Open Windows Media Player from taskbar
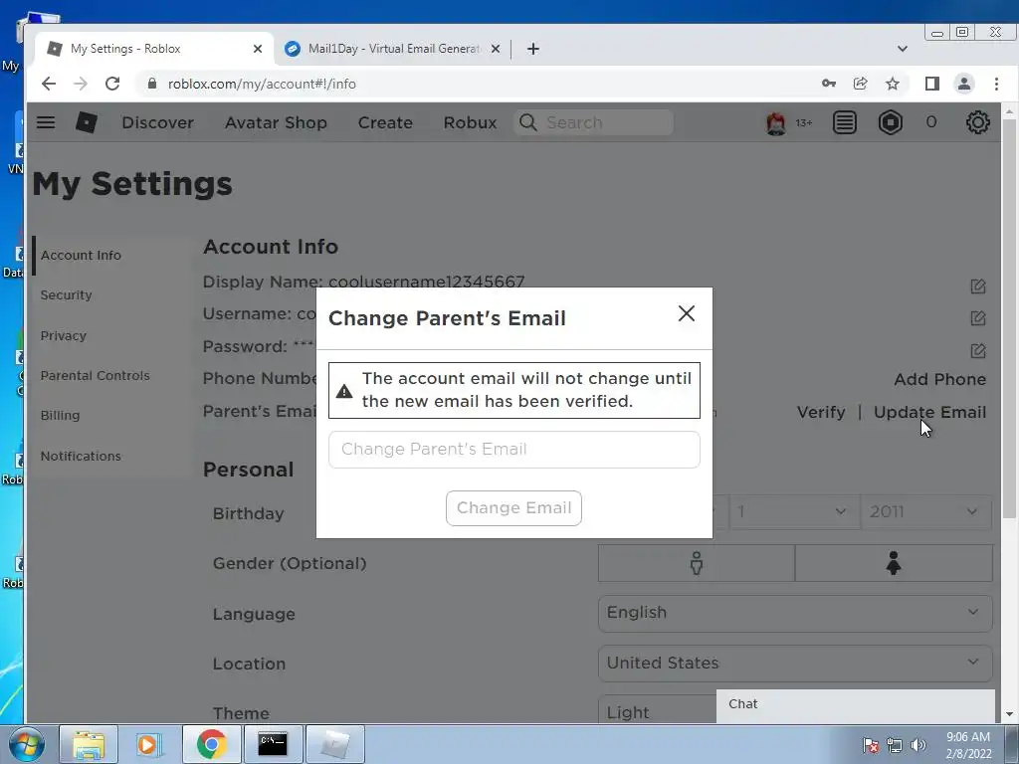Screen dimensions: 1019x764 coord(149,744)
